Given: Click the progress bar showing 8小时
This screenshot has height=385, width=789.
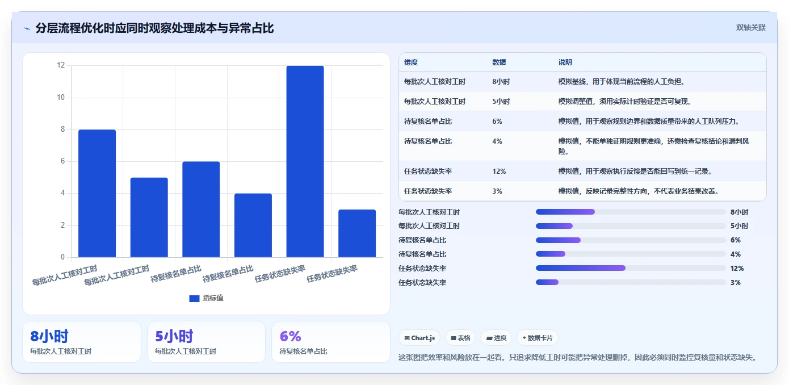Looking at the screenshot, I should tap(631, 212).
